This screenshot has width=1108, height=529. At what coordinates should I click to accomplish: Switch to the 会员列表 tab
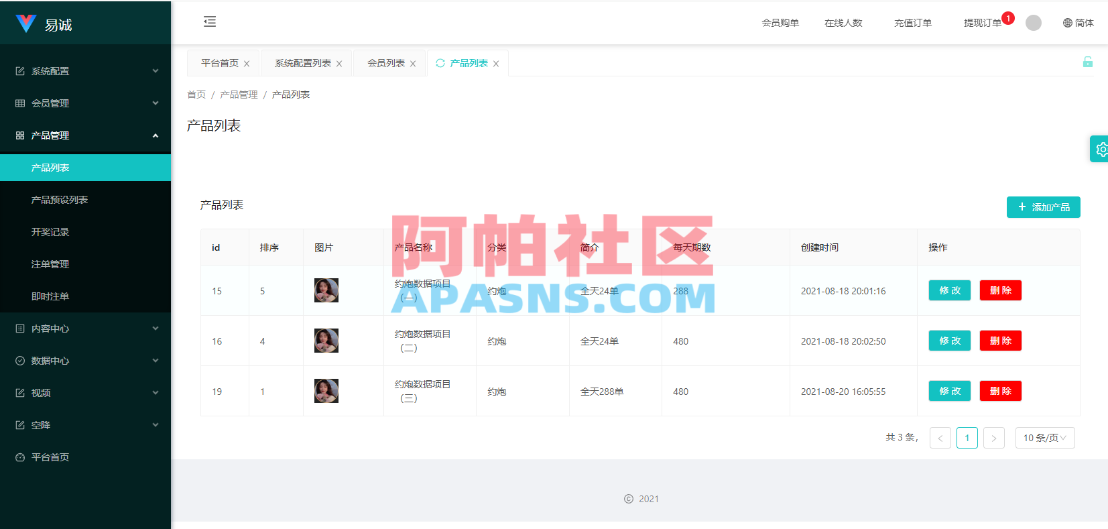pos(386,63)
